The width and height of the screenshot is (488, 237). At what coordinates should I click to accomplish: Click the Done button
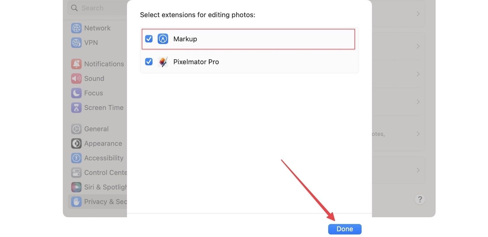[345, 229]
